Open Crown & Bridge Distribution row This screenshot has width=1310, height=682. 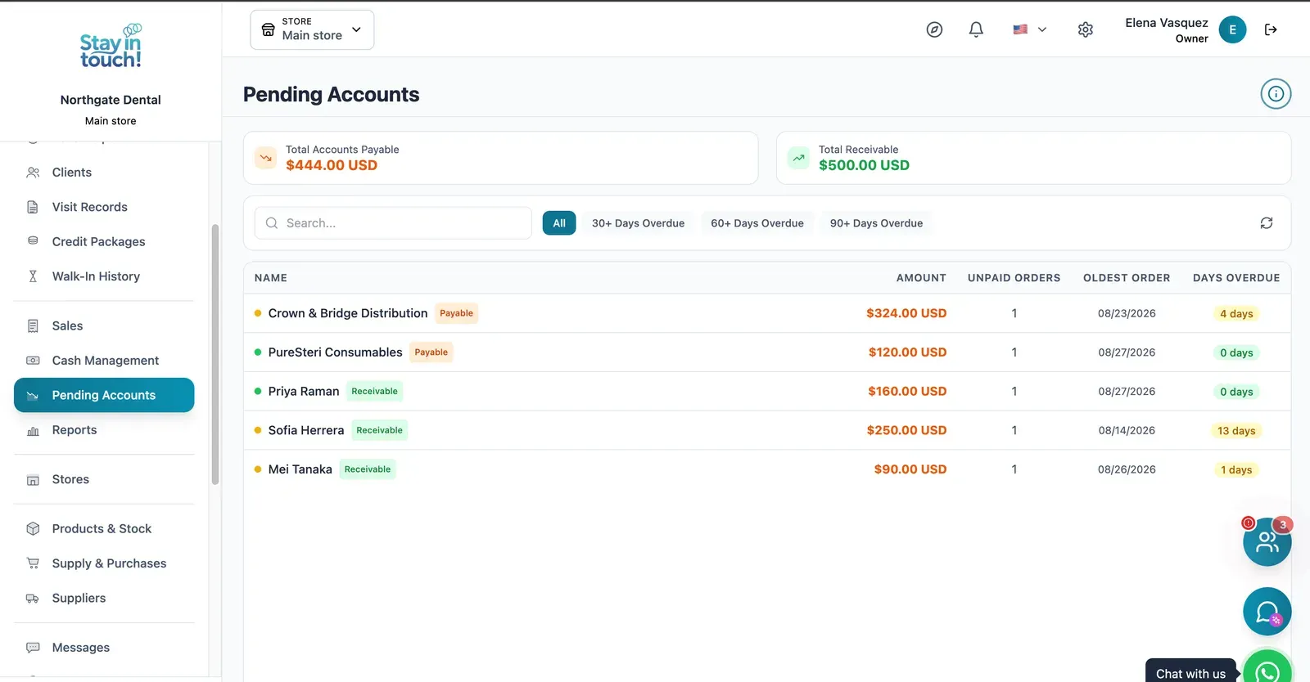click(x=767, y=313)
